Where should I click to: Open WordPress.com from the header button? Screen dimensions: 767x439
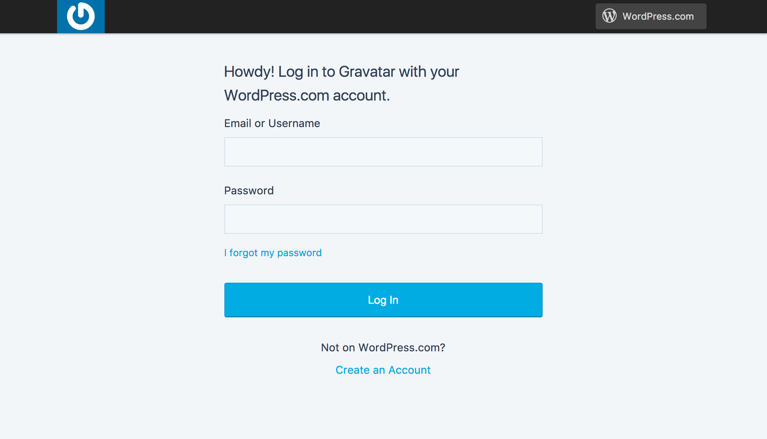(x=651, y=16)
